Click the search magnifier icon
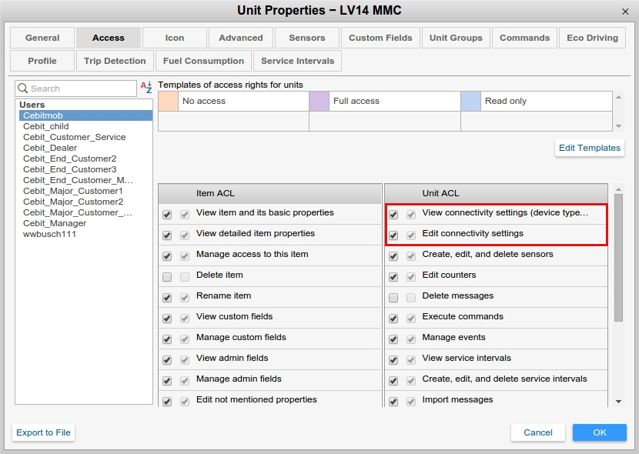Image resolution: width=639 pixels, height=454 pixels. (x=23, y=88)
